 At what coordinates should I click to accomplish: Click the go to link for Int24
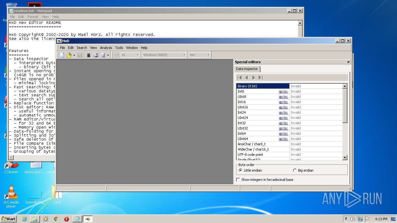pyautogui.click(x=283, y=112)
